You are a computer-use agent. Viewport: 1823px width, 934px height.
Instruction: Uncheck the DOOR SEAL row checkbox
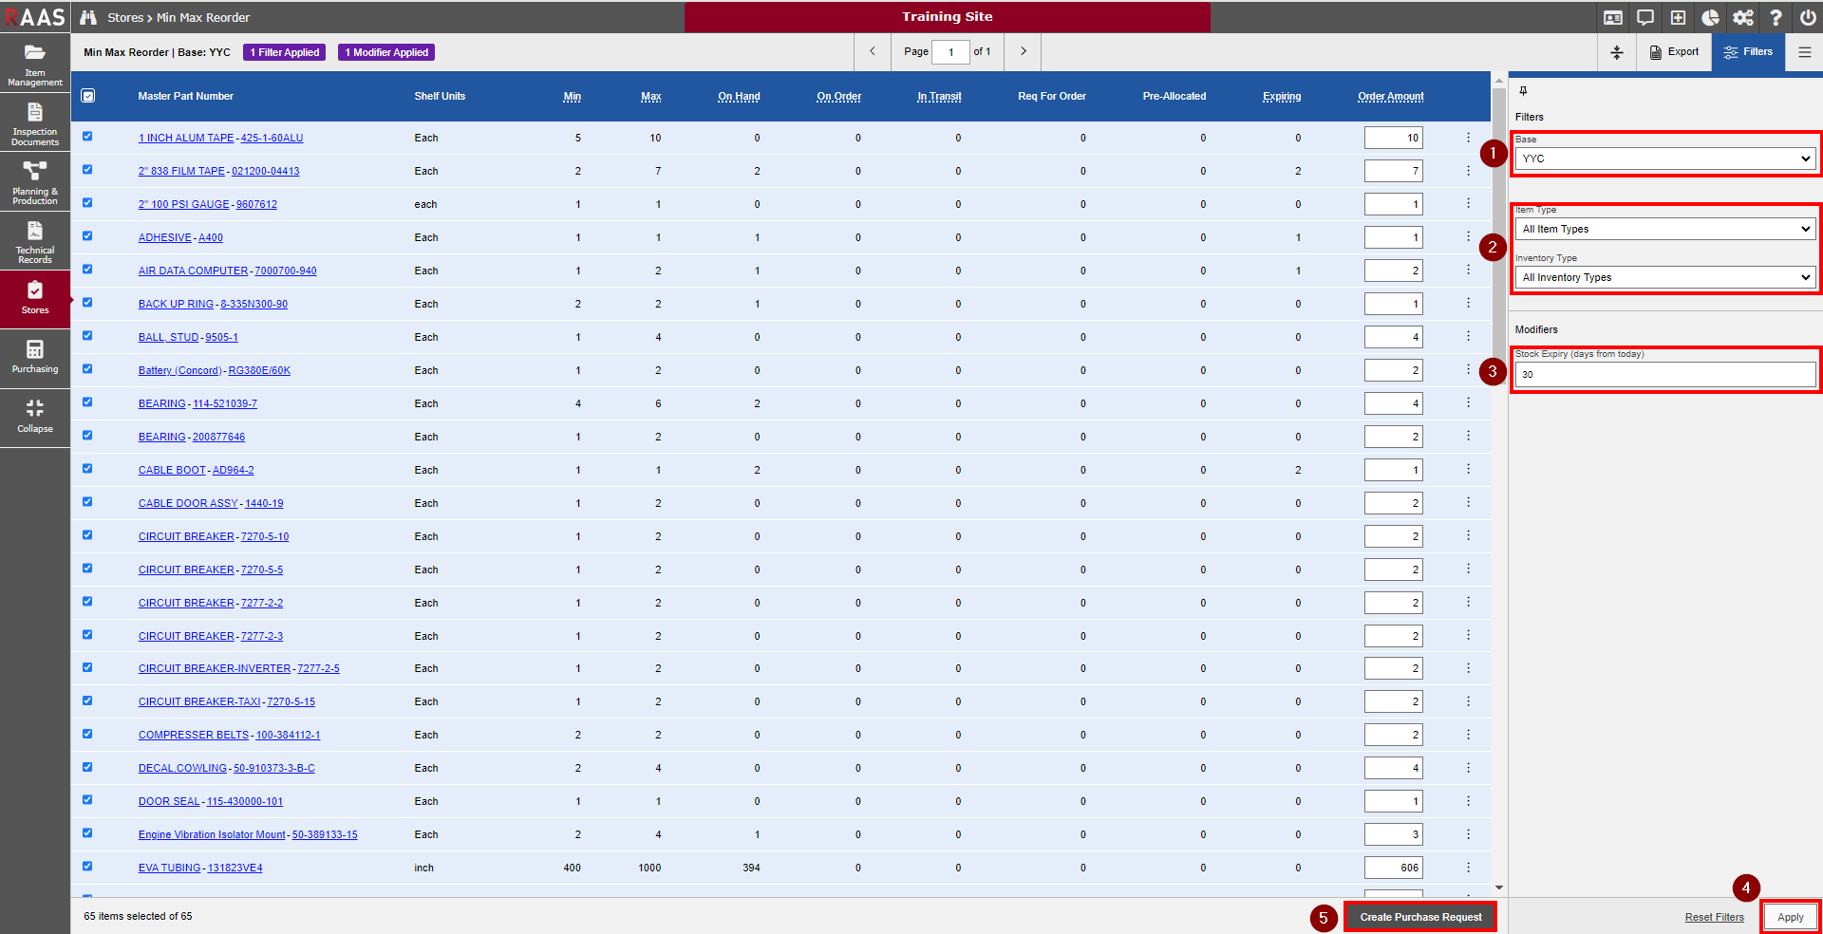(87, 800)
